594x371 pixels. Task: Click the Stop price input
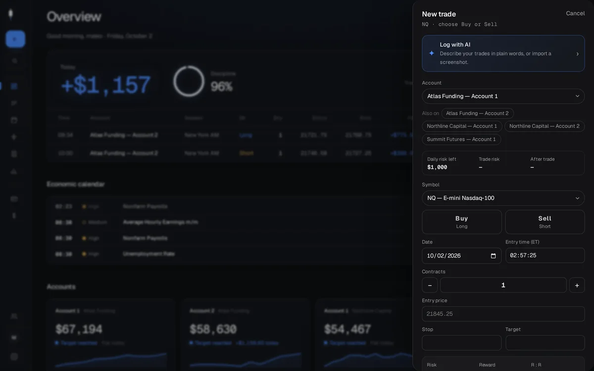[462, 343]
